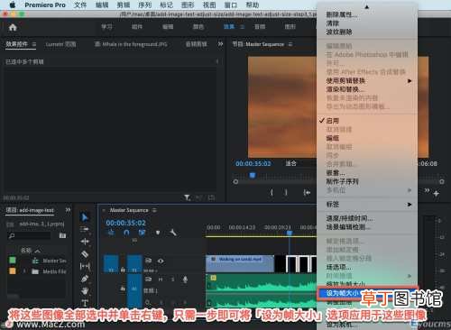451x330 pixels.
Task: Pick the Ripple Edit tool
Action: (x=85, y=242)
